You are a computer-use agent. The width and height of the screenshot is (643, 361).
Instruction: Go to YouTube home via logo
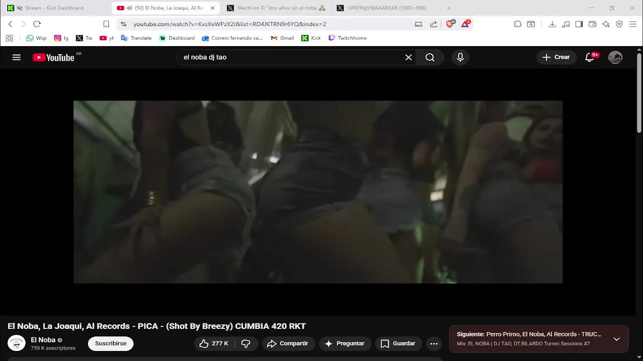pos(54,58)
